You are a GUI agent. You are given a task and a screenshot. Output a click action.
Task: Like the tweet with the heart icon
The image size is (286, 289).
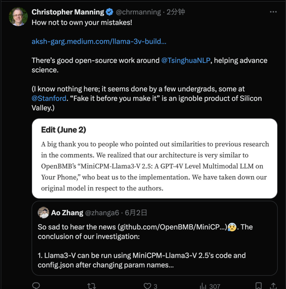pos(147,286)
